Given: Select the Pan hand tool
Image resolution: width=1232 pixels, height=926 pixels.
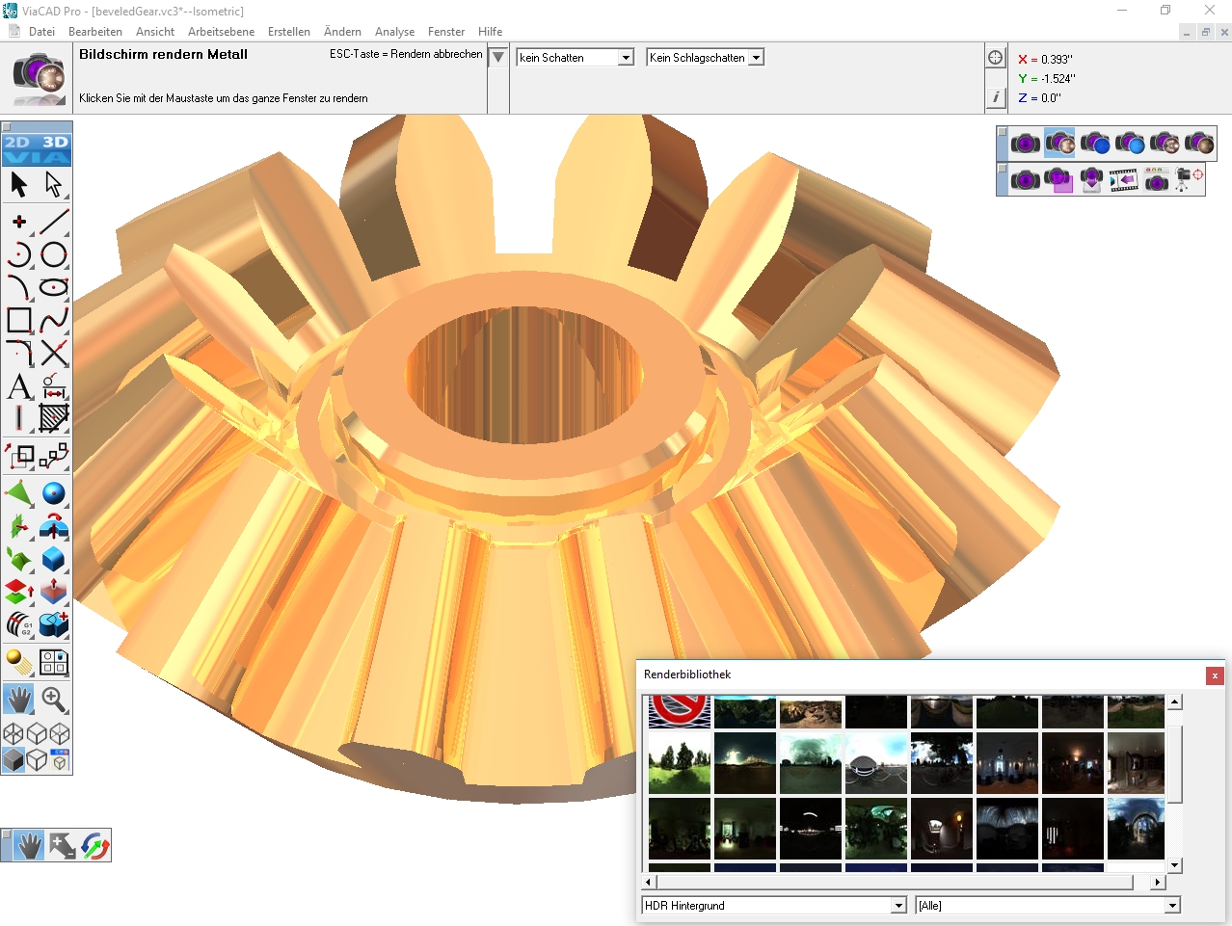Looking at the screenshot, I should (17, 701).
